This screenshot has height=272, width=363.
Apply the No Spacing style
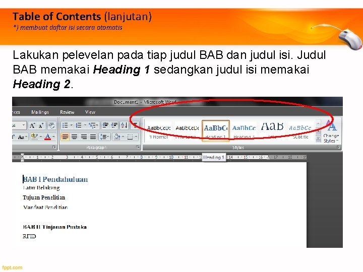(187, 131)
